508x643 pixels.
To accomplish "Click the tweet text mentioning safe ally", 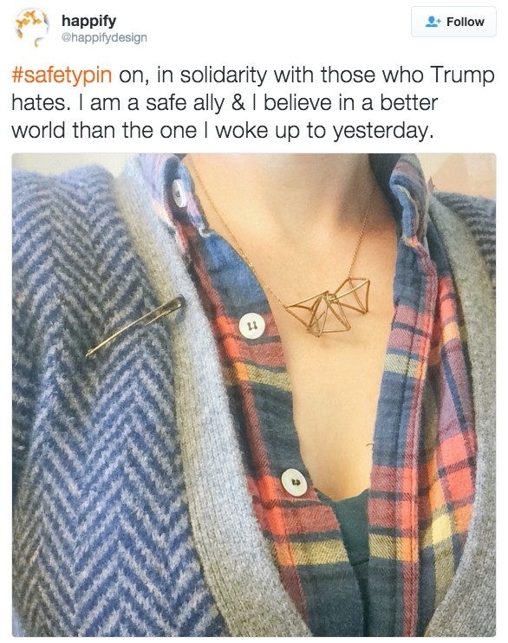I will (x=253, y=102).
